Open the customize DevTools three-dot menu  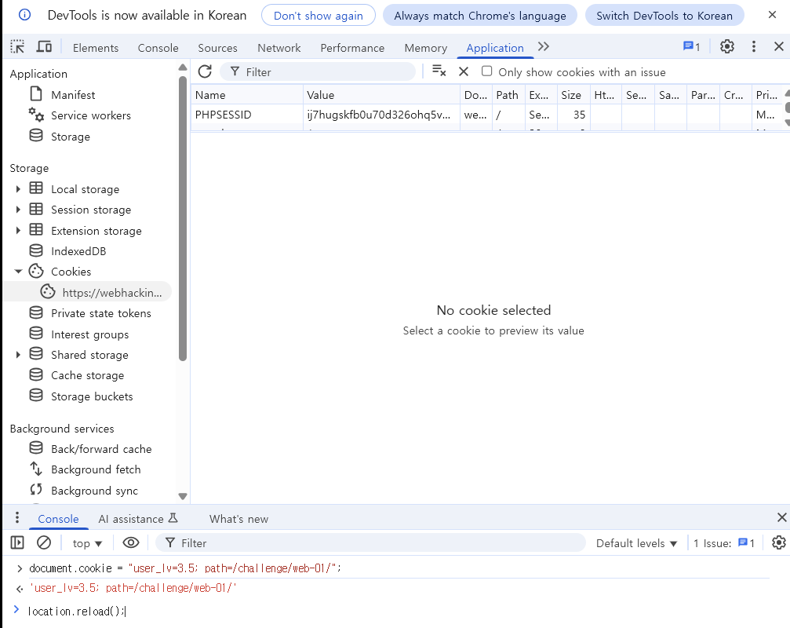point(754,47)
